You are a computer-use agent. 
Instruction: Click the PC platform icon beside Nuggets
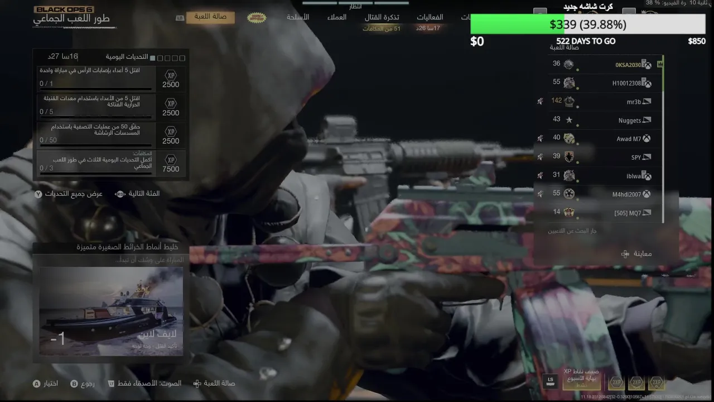pyautogui.click(x=647, y=120)
